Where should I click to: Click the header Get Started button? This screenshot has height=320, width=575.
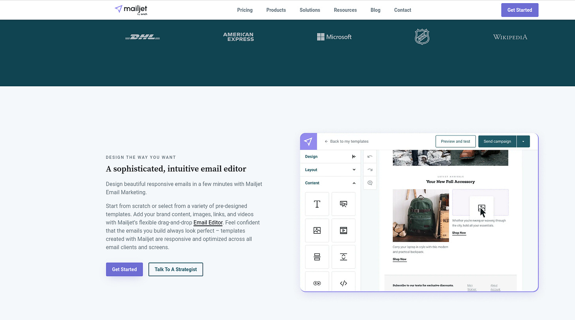520,10
